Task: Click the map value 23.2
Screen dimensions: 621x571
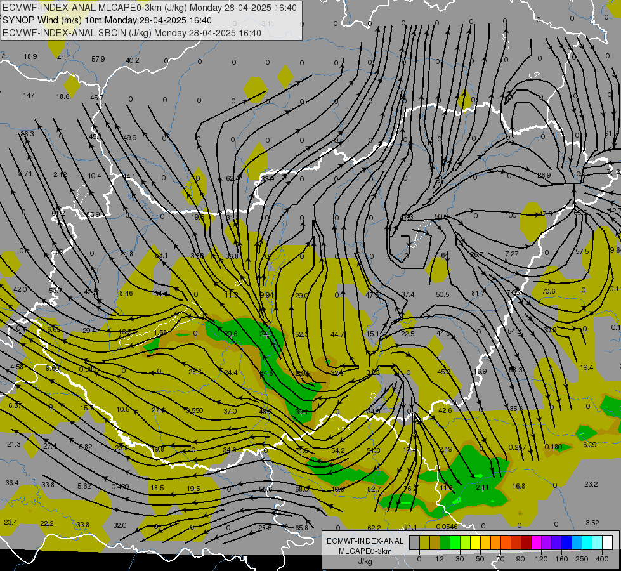Action: (x=591, y=484)
